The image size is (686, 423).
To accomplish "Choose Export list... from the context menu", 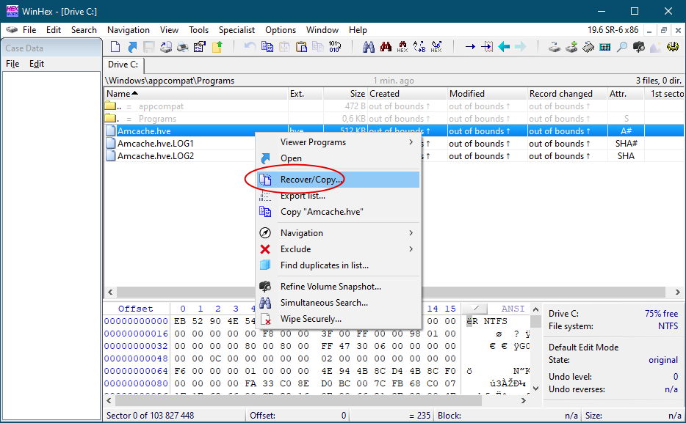I will tap(338, 196).
